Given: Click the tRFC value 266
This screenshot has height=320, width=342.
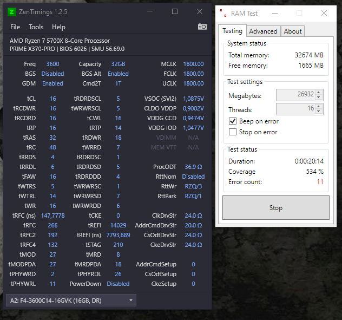Looking at the screenshot, I should coord(53,225).
